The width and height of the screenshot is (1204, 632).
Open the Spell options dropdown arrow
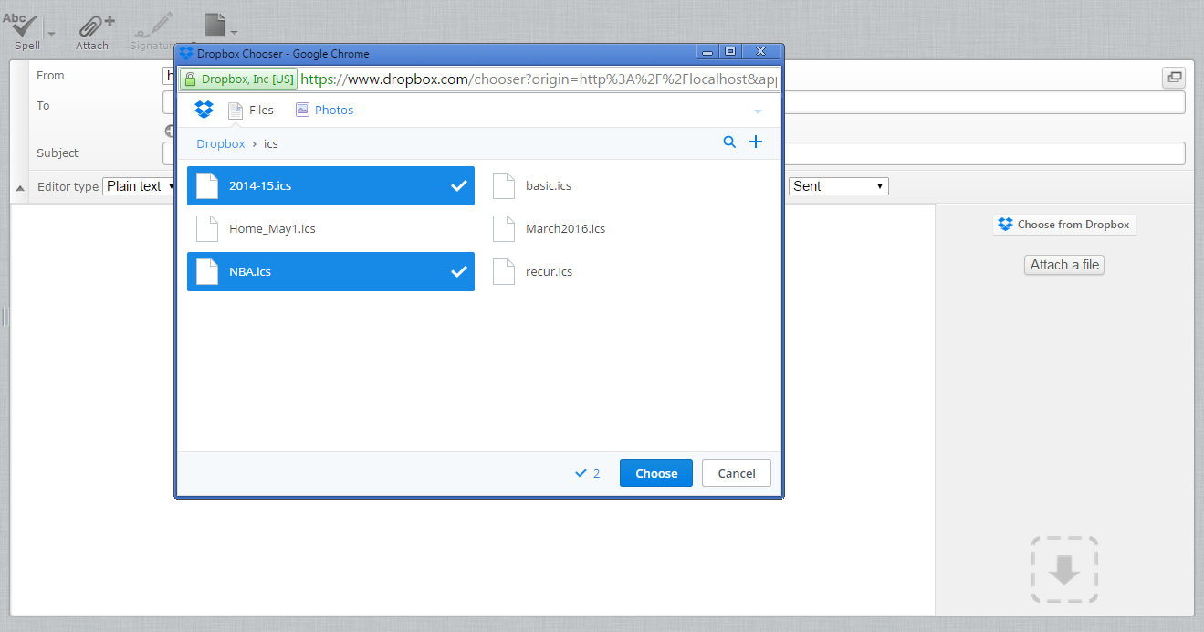point(52,34)
